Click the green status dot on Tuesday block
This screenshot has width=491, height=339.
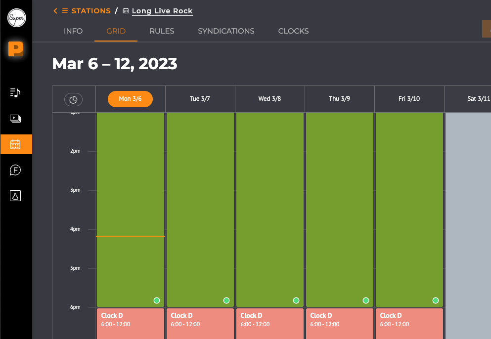226,300
